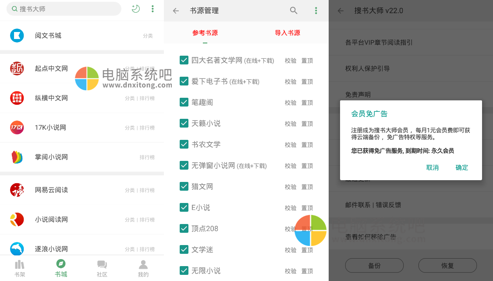Open 17K小说网 icon
Viewport: 493px width, 281px height.
point(17,128)
